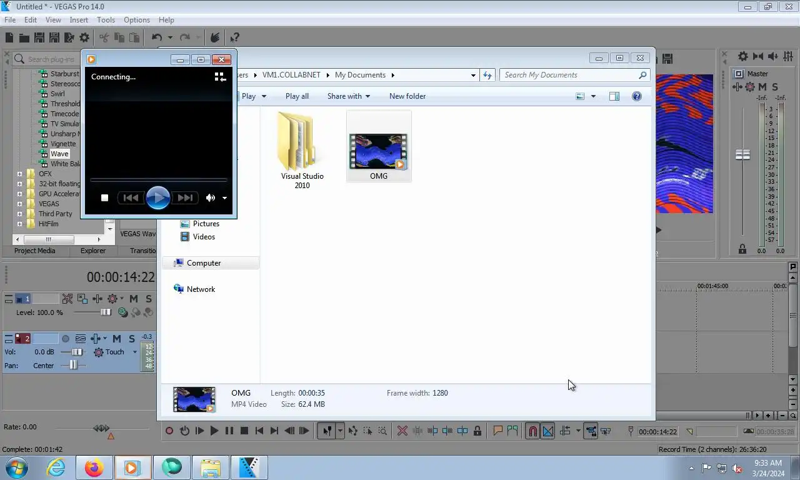Screen dimensions: 800x480
Task: Open Share with dropdown in Explorer
Action: tap(349, 96)
